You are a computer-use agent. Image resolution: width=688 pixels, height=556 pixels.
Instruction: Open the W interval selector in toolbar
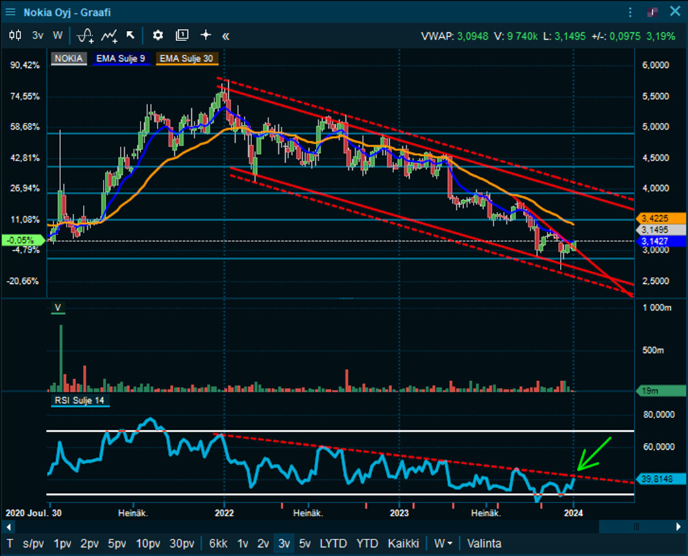pyautogui.click(x=58, y=36)
